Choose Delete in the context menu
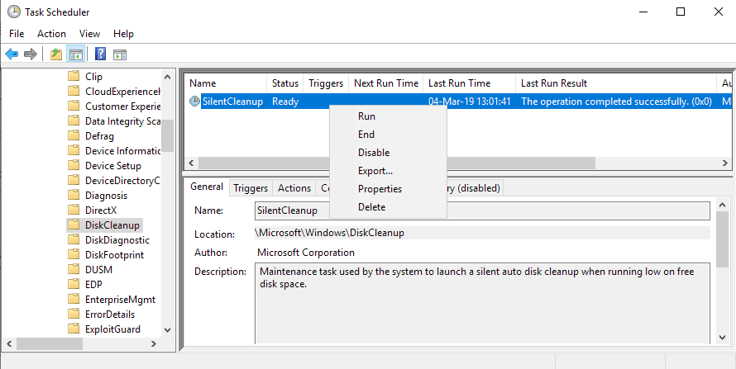Image resolution: width=736 pixels, height=369 pixels. [372, 207]
